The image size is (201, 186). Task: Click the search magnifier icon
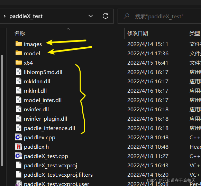127,16
